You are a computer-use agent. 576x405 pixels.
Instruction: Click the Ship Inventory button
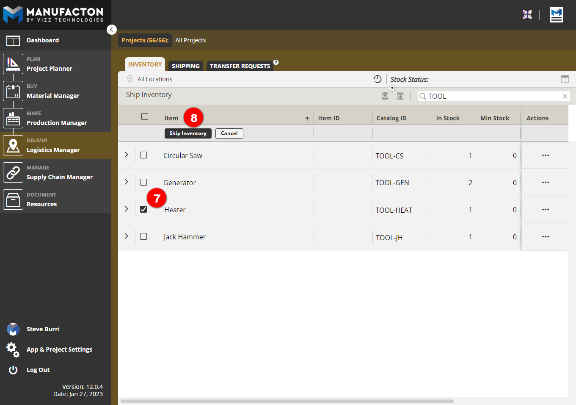point(188,133)
